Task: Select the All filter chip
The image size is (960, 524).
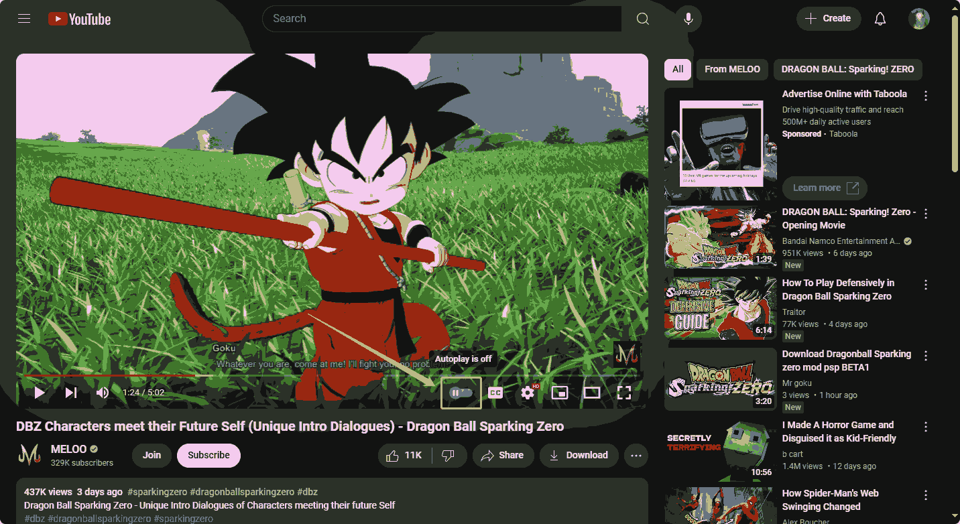Action: (678, 69)
